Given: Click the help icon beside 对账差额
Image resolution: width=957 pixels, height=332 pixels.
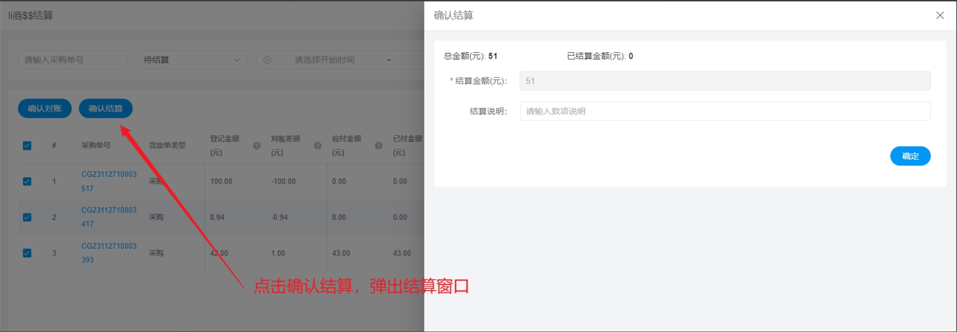Looking at the screenshot, I should pos(318,146).
